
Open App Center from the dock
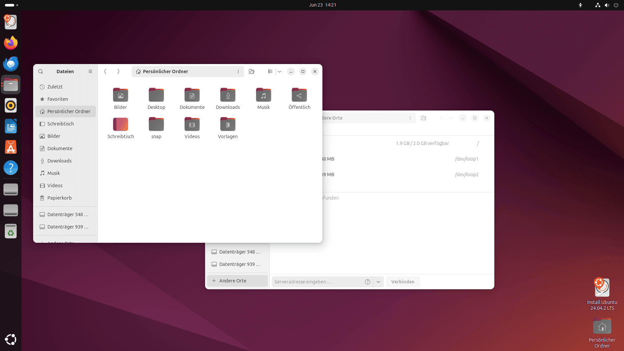pyautogui.click(x=11, y=147)
